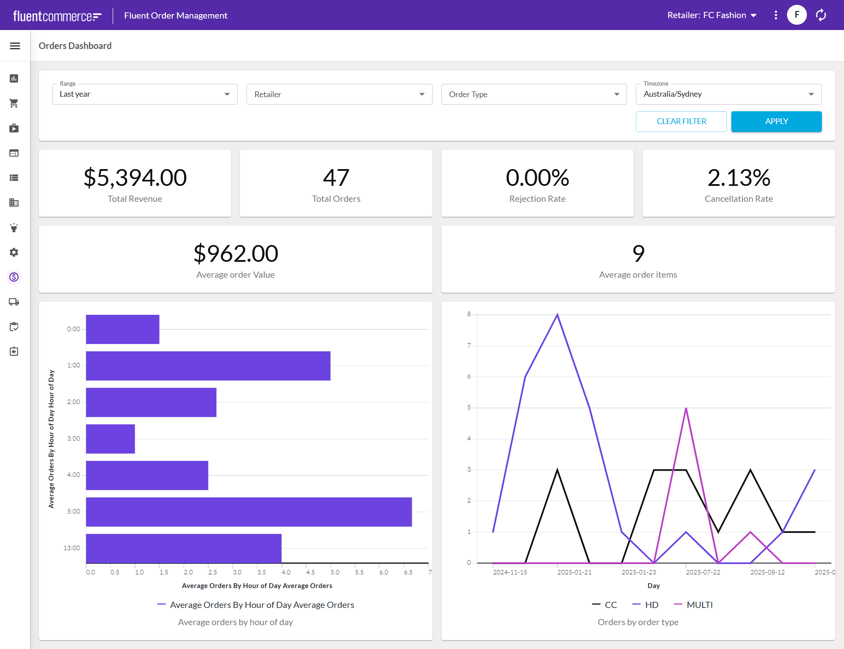844x649 pixels.
Task: Open the three-dot more options menu
Action: 776,15
